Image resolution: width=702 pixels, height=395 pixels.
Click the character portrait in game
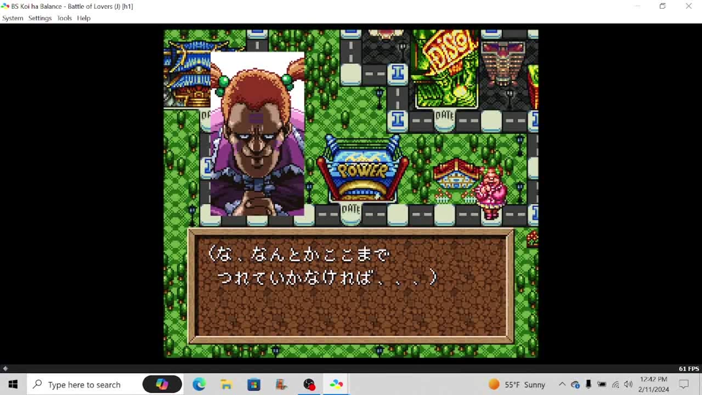click(x=257, y=134)
